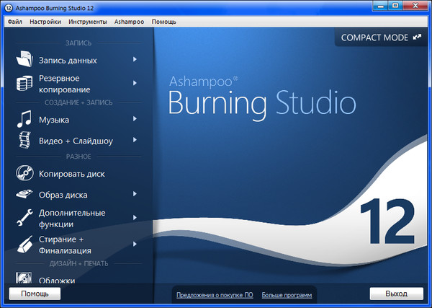Click the music note icon for Музыка
The height and width of the screenshot is (308, 432).
(25, 119)
